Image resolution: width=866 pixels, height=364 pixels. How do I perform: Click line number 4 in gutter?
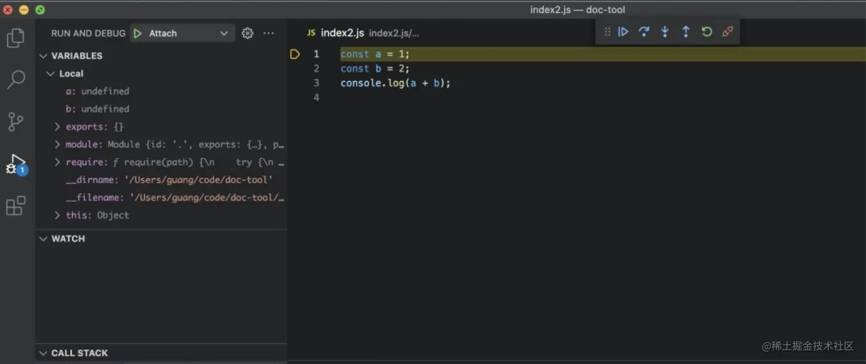point(316,98)
